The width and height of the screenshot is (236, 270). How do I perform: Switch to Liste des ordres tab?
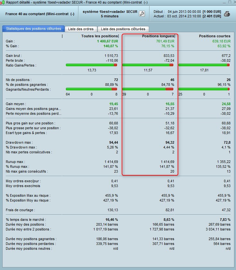tap(81, 29)
